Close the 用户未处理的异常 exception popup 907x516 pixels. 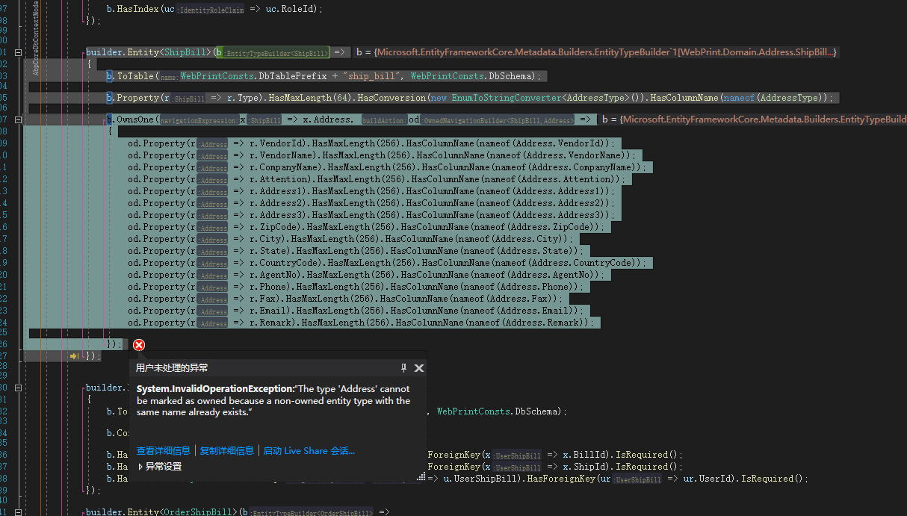[418, 367]
